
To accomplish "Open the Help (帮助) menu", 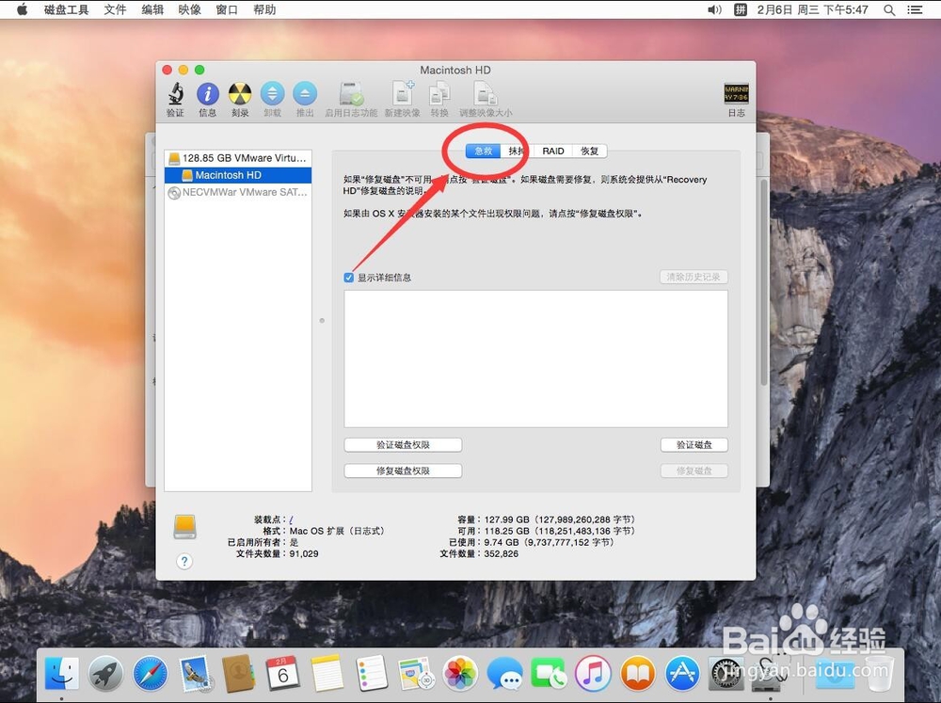I will point(264,9).
